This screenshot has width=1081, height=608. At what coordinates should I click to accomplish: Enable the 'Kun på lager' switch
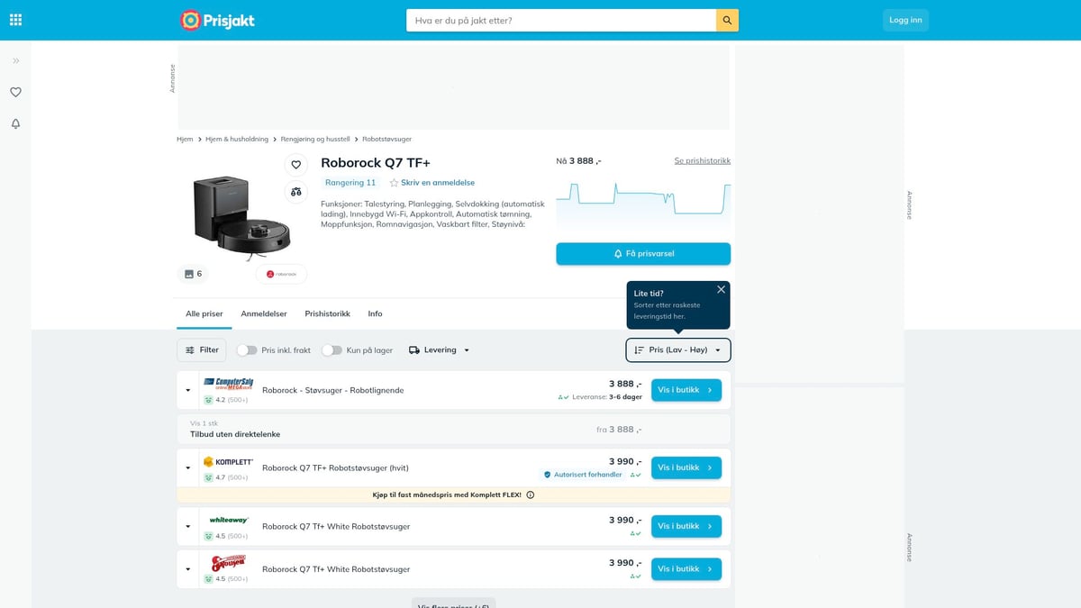(x=332, y=350)
